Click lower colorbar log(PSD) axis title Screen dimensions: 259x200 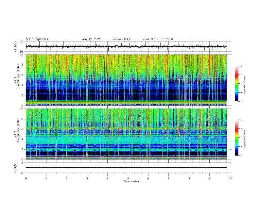(x=245, y=139)
